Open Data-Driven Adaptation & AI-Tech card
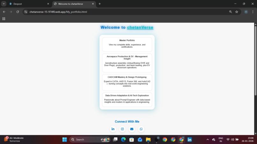Screen dimensions: 257x144 point(127,100)
